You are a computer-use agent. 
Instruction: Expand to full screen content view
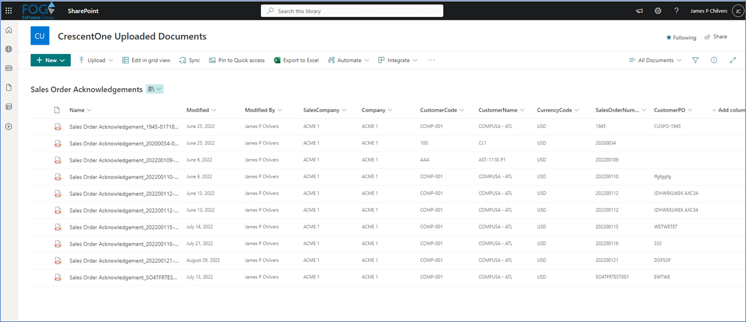(732, 60)
